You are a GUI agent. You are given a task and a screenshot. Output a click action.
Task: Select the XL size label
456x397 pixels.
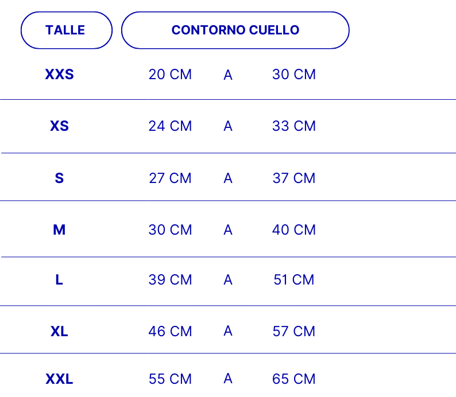point(59,332)
